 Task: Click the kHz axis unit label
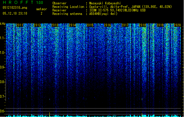[3, 24]
